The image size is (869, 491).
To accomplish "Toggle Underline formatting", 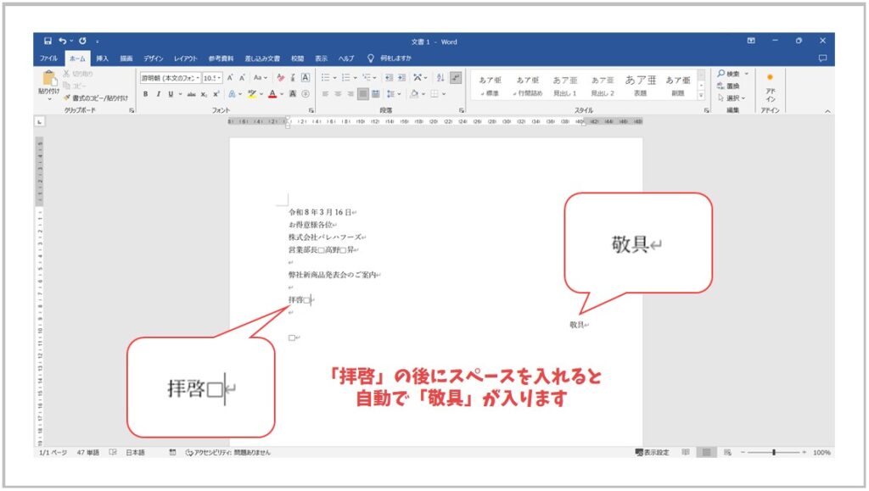I will (x=171, y=94).
